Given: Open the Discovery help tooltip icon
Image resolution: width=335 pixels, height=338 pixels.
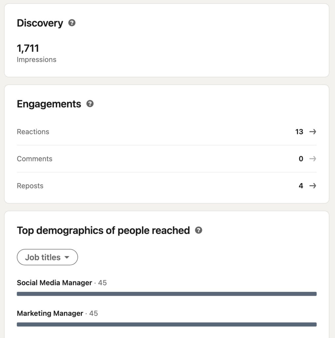Looking at the screenshot, I should point(72,23).
